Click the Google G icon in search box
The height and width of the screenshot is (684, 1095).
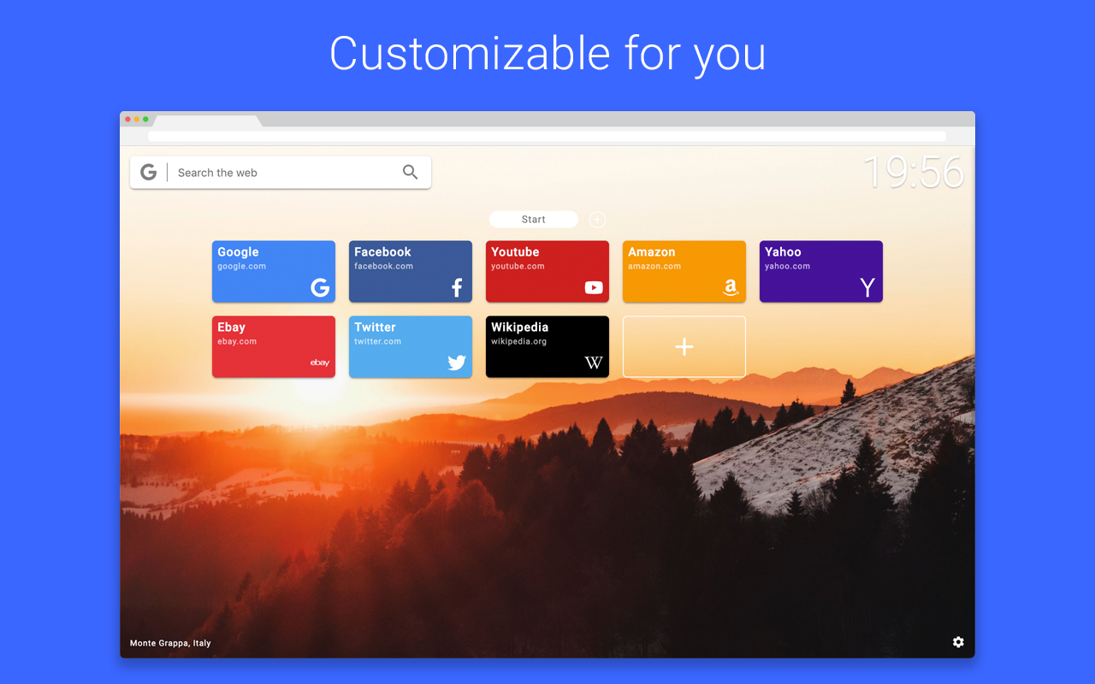(149, 173)
